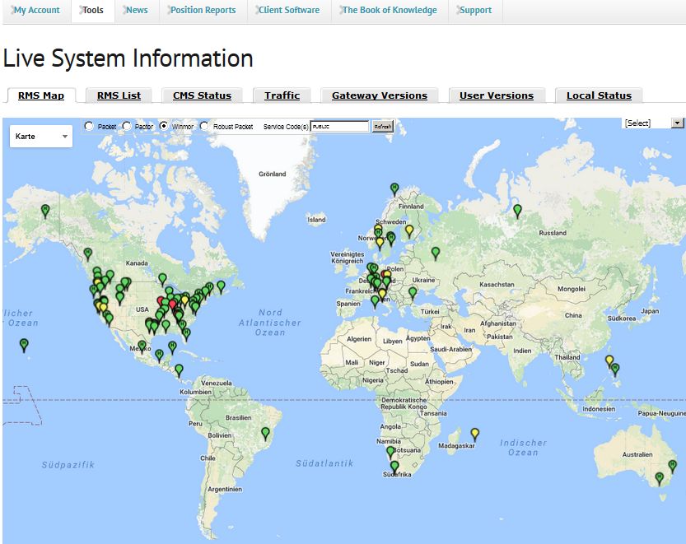Go to the Position Reports menu

tap(203, 11)
